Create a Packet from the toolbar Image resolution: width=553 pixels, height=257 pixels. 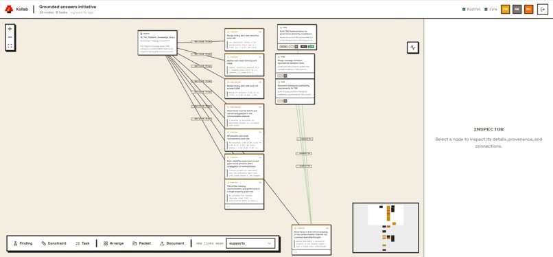coord(142,243)
